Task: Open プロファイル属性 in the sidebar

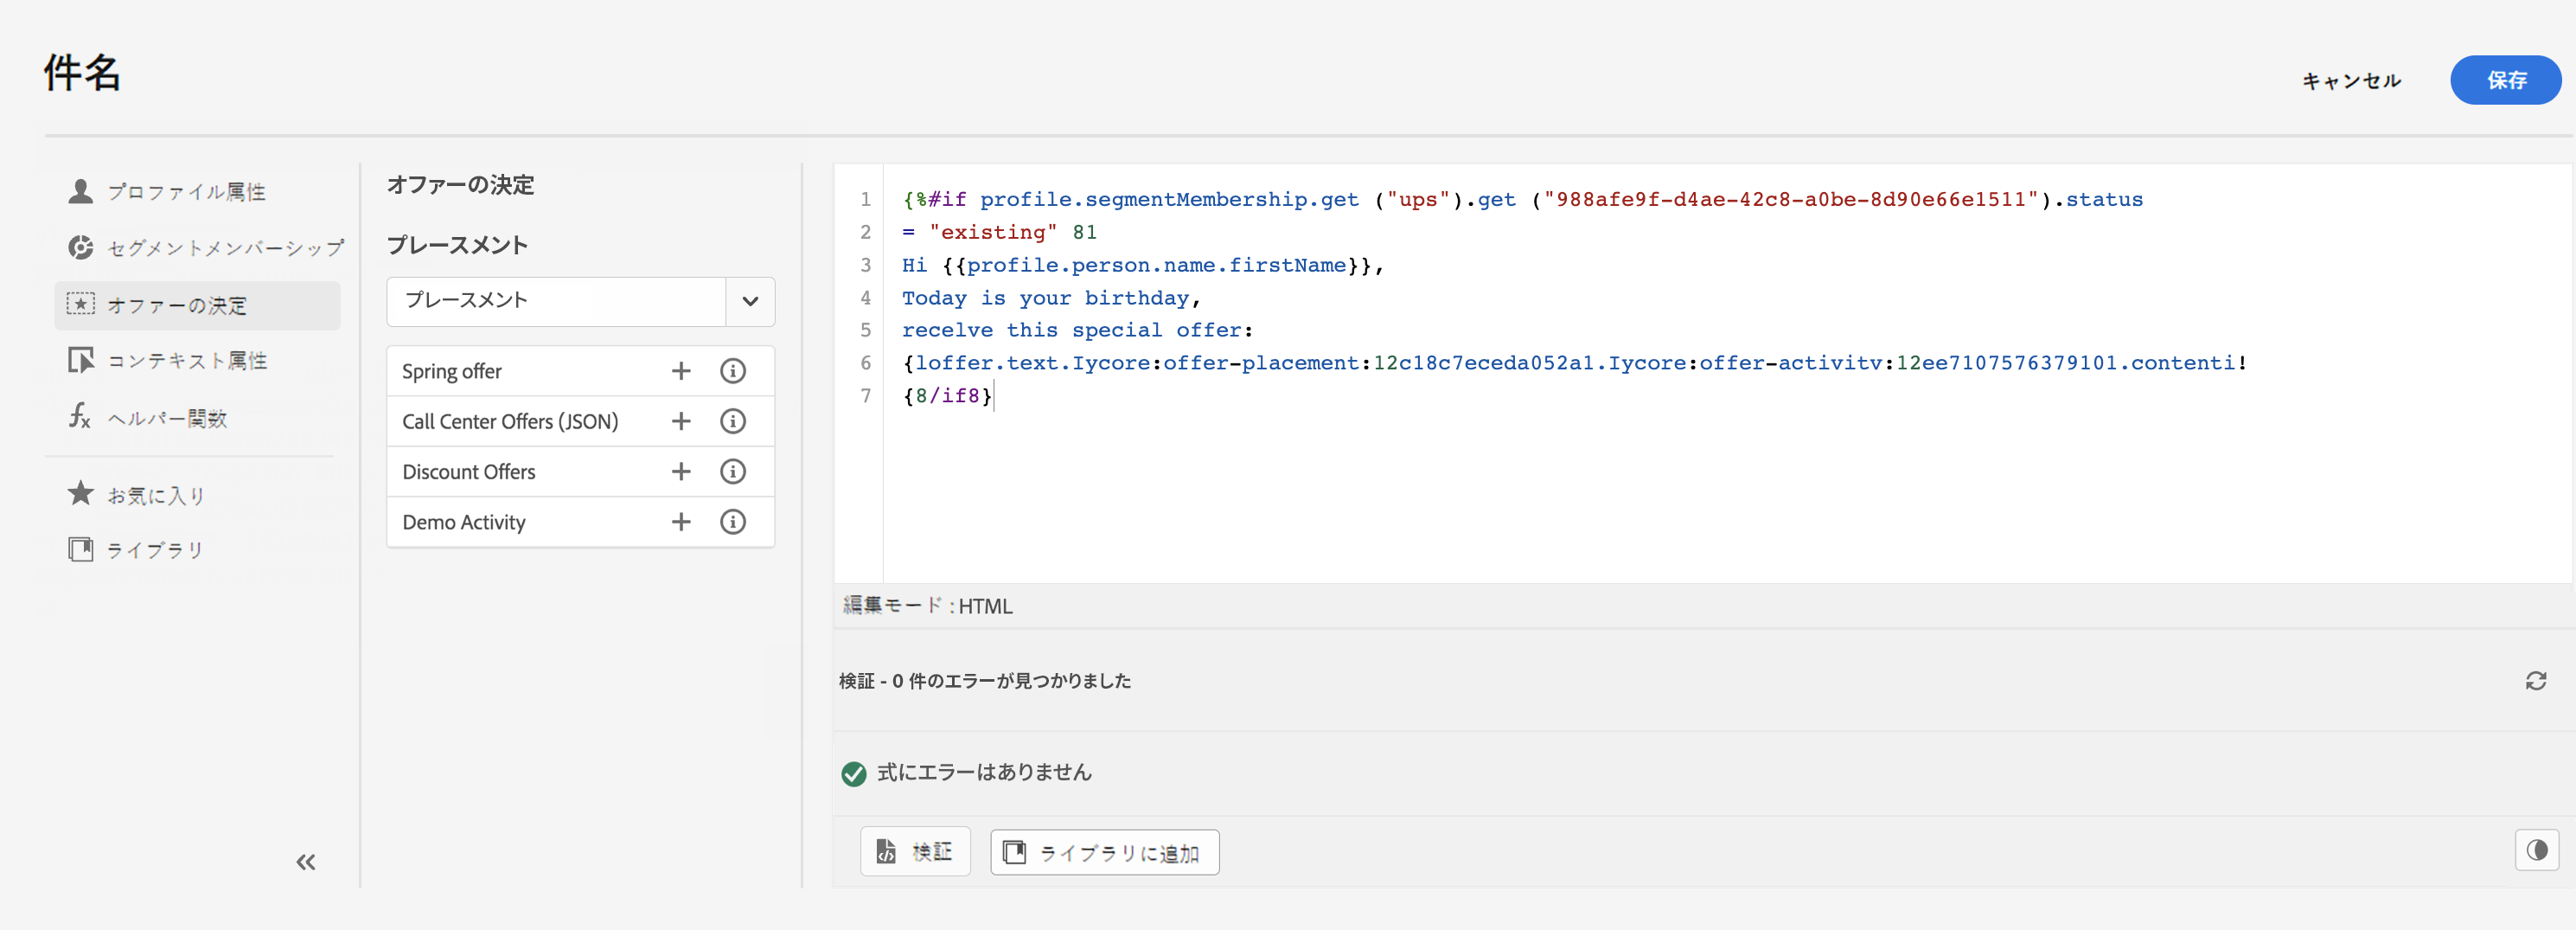Action: coord(186,191)
